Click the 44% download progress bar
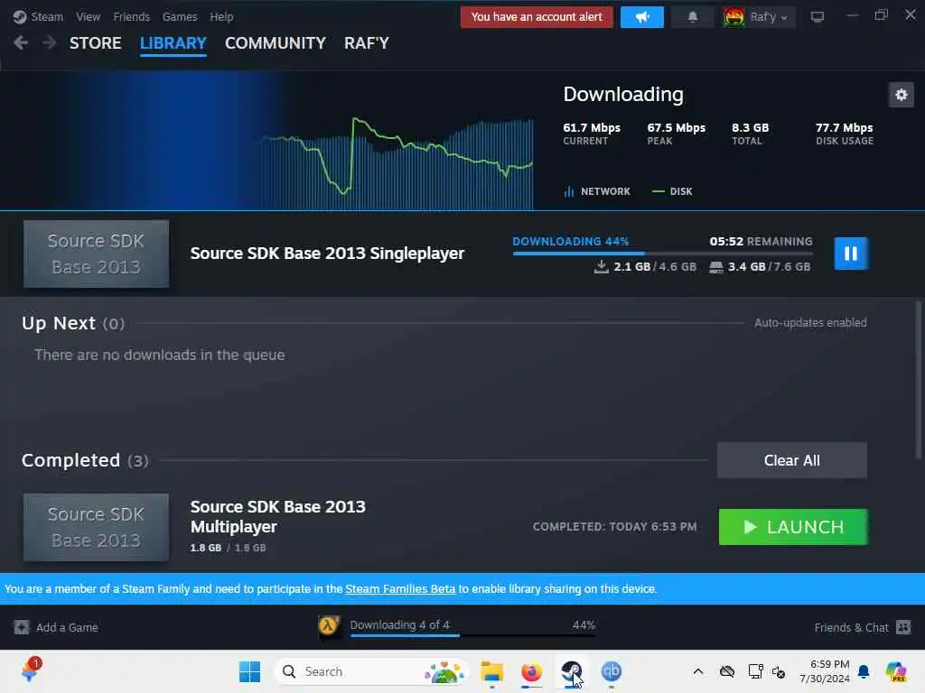The height and width of the screenshot is (693, 925). [662, 254]
